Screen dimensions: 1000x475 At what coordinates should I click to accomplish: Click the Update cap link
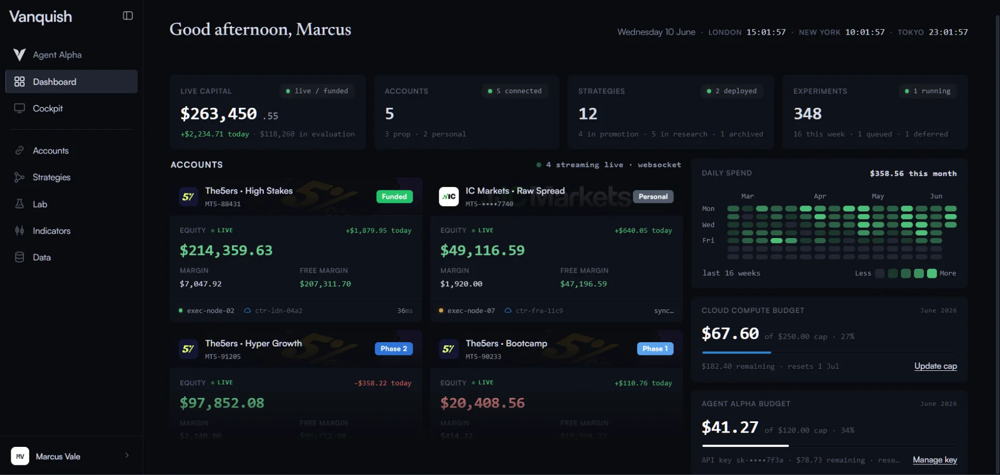[935, 366]
